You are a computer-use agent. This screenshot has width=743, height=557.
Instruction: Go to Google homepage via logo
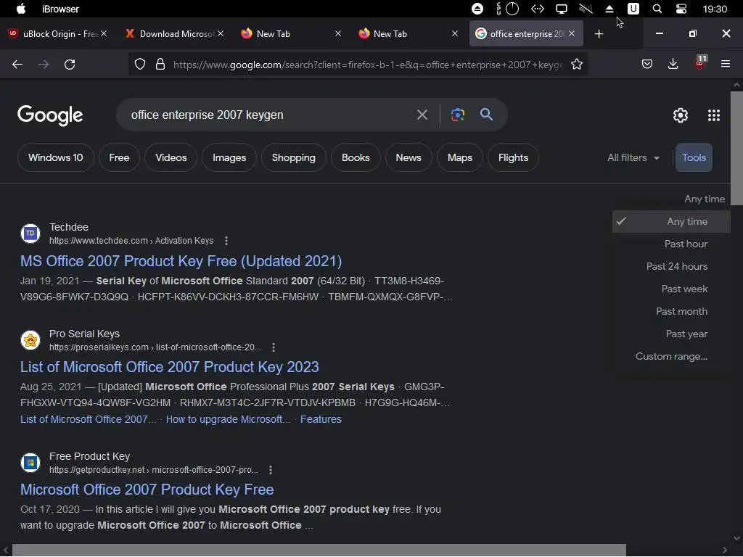50,115
